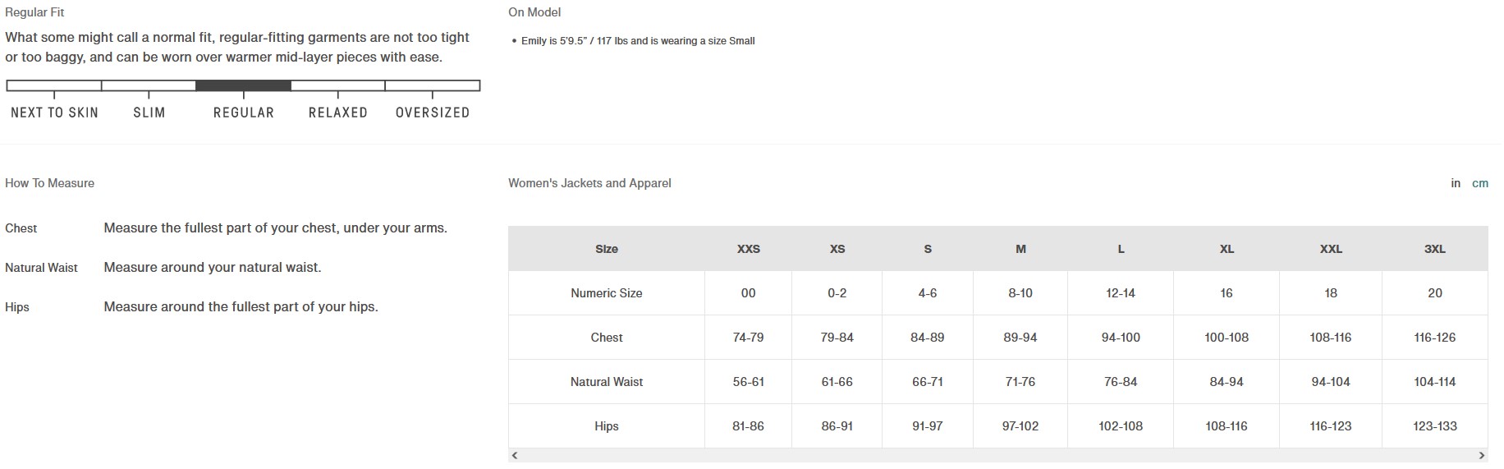Click the Women's Jackets and Apparel title
The image size is (1504, 469).
pyautogui.click(x=589, y=183)
